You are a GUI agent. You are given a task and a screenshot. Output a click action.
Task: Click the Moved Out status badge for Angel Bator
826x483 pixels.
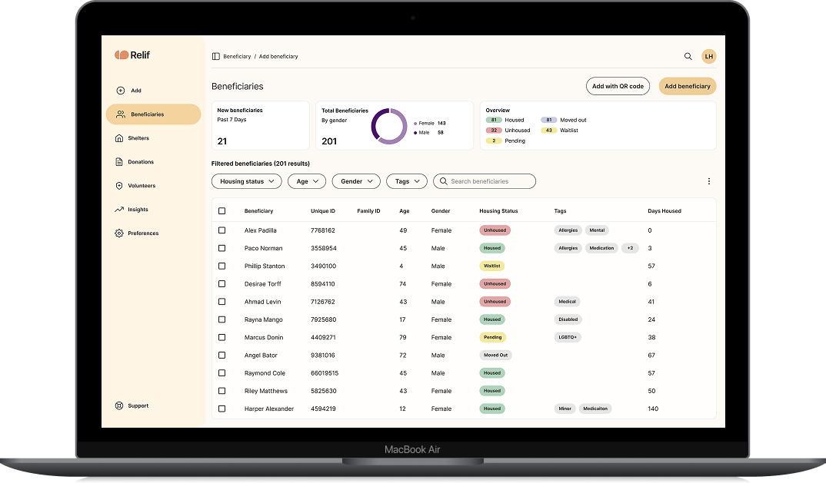pos(496,355)
